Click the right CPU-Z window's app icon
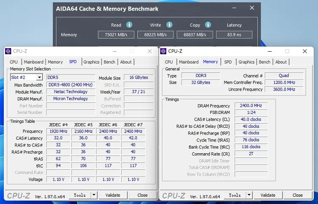Image resolution: width=318 pixels, height=204 pixels. point(163,51)
